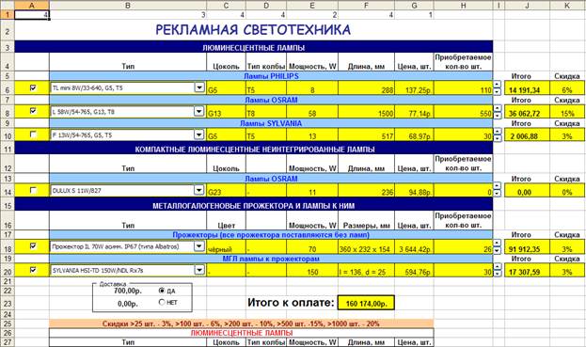This screenshot has height=347, width=586.
Task: Select column A header
Action: (x=32, y=6)
